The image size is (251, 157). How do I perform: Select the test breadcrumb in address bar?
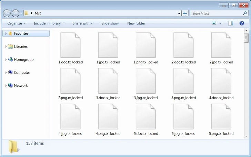tap(38, 13)
